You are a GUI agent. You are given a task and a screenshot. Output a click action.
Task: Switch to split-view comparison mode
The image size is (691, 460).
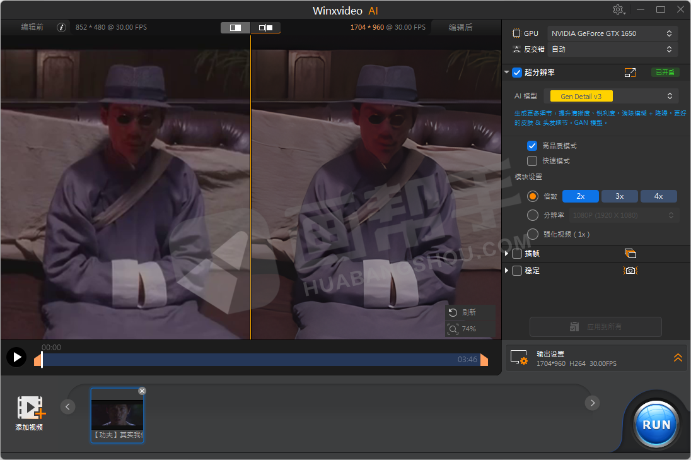(x=265, y=28)
